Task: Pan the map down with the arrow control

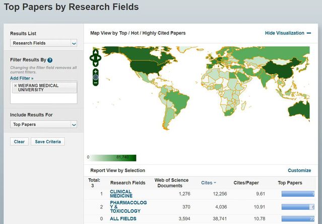Action: [x=96, y=64]
